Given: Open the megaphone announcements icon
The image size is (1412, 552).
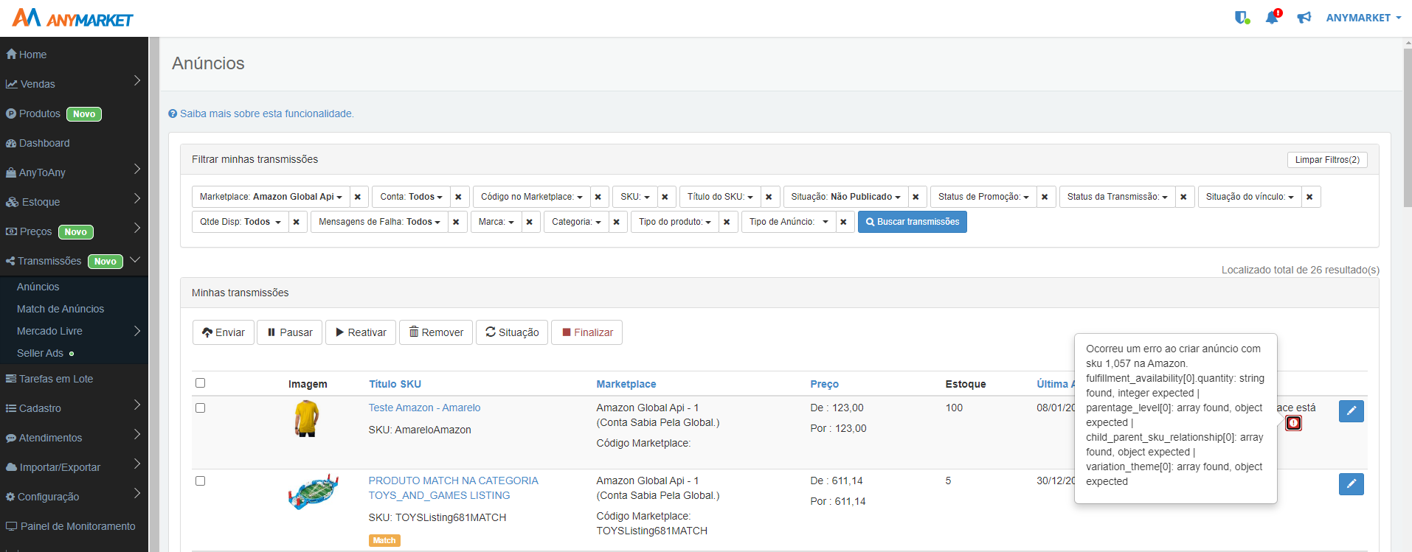Looking at the screenshot, I should point(1304,18).
